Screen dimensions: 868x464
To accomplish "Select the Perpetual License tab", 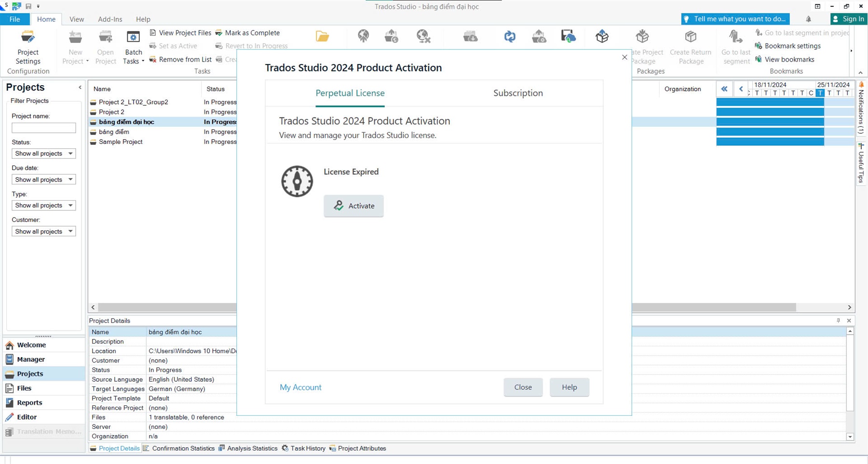I will [350, 93].
